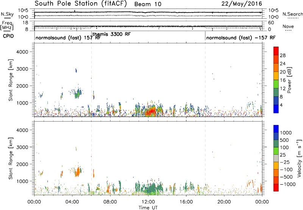Click the 'Nave' legend label

point(288,27)
